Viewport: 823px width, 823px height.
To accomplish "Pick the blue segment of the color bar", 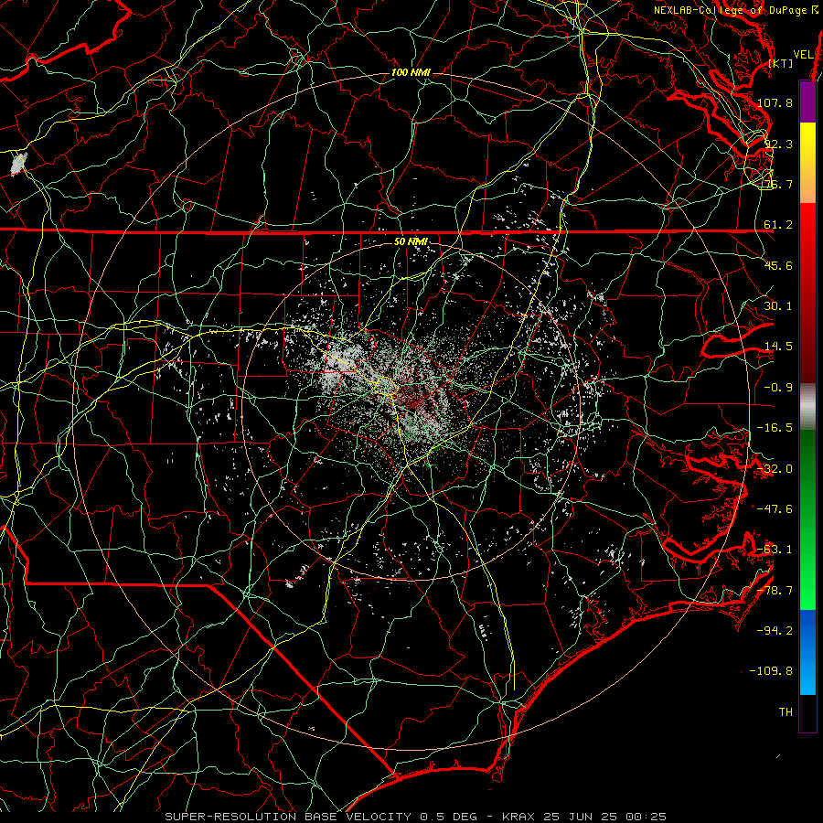I will [807, 652].
